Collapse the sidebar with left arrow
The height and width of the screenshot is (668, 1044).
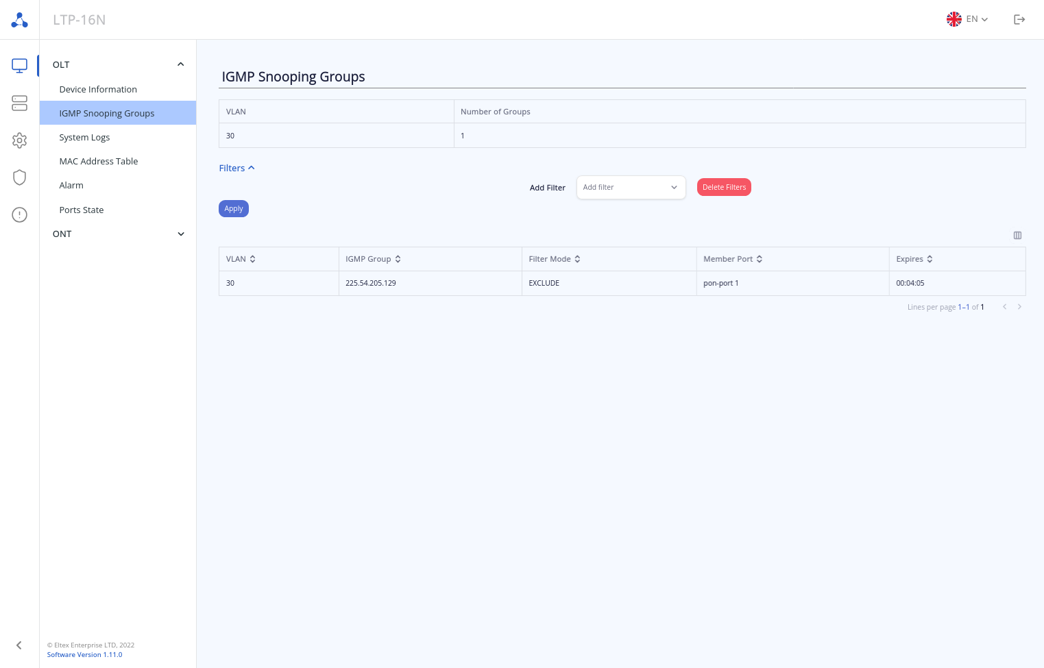[19, 645]
